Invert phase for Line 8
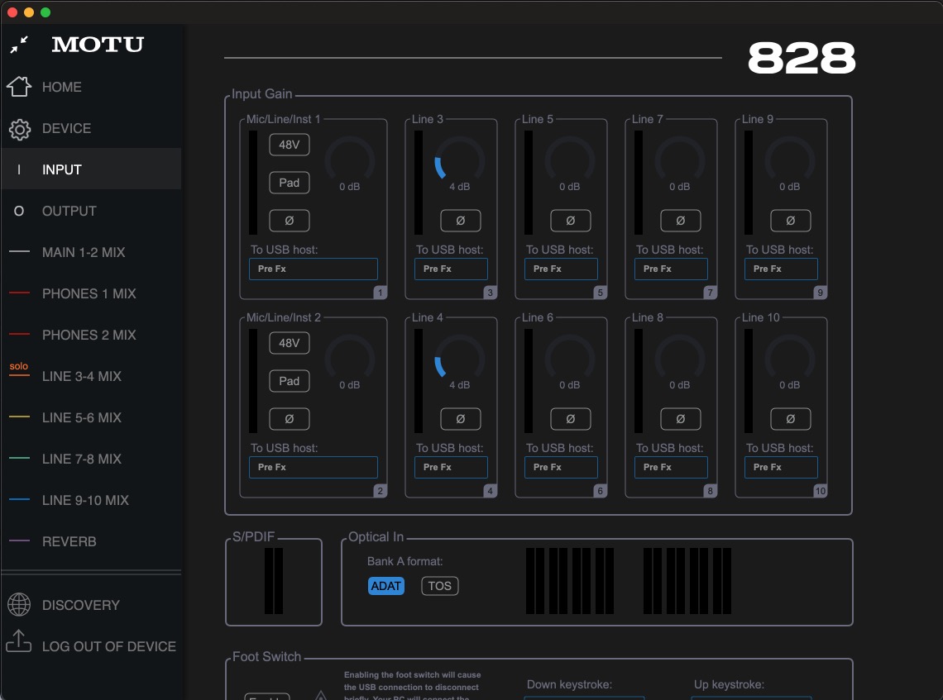 pos(681,419)
